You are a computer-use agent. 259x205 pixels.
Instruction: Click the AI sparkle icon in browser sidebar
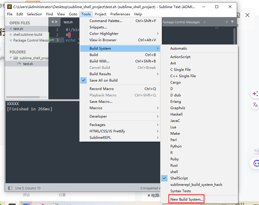click(255, 94)
